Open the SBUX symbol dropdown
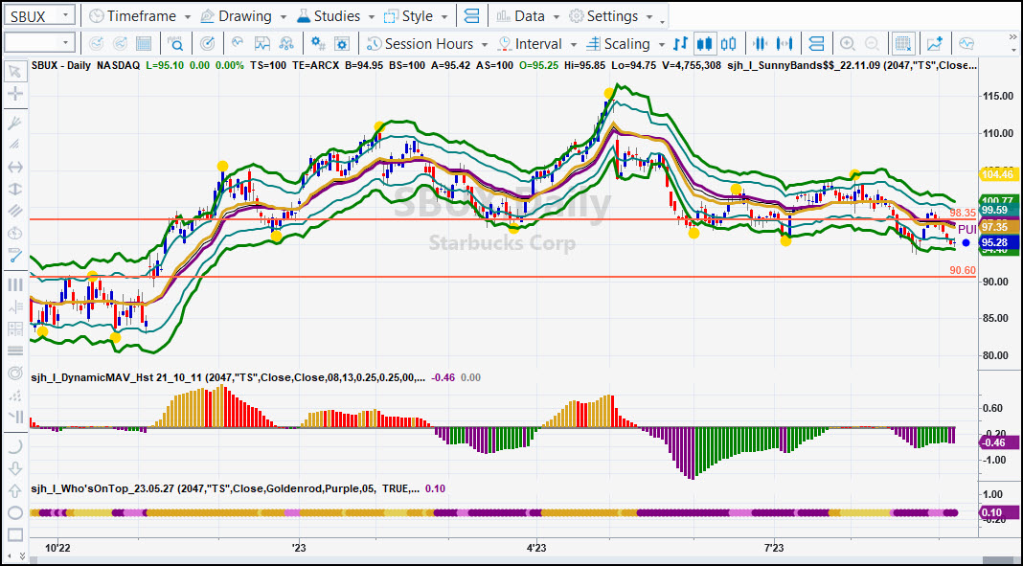The width and height of the screenshot is (1023, 566). coord(64,16)
